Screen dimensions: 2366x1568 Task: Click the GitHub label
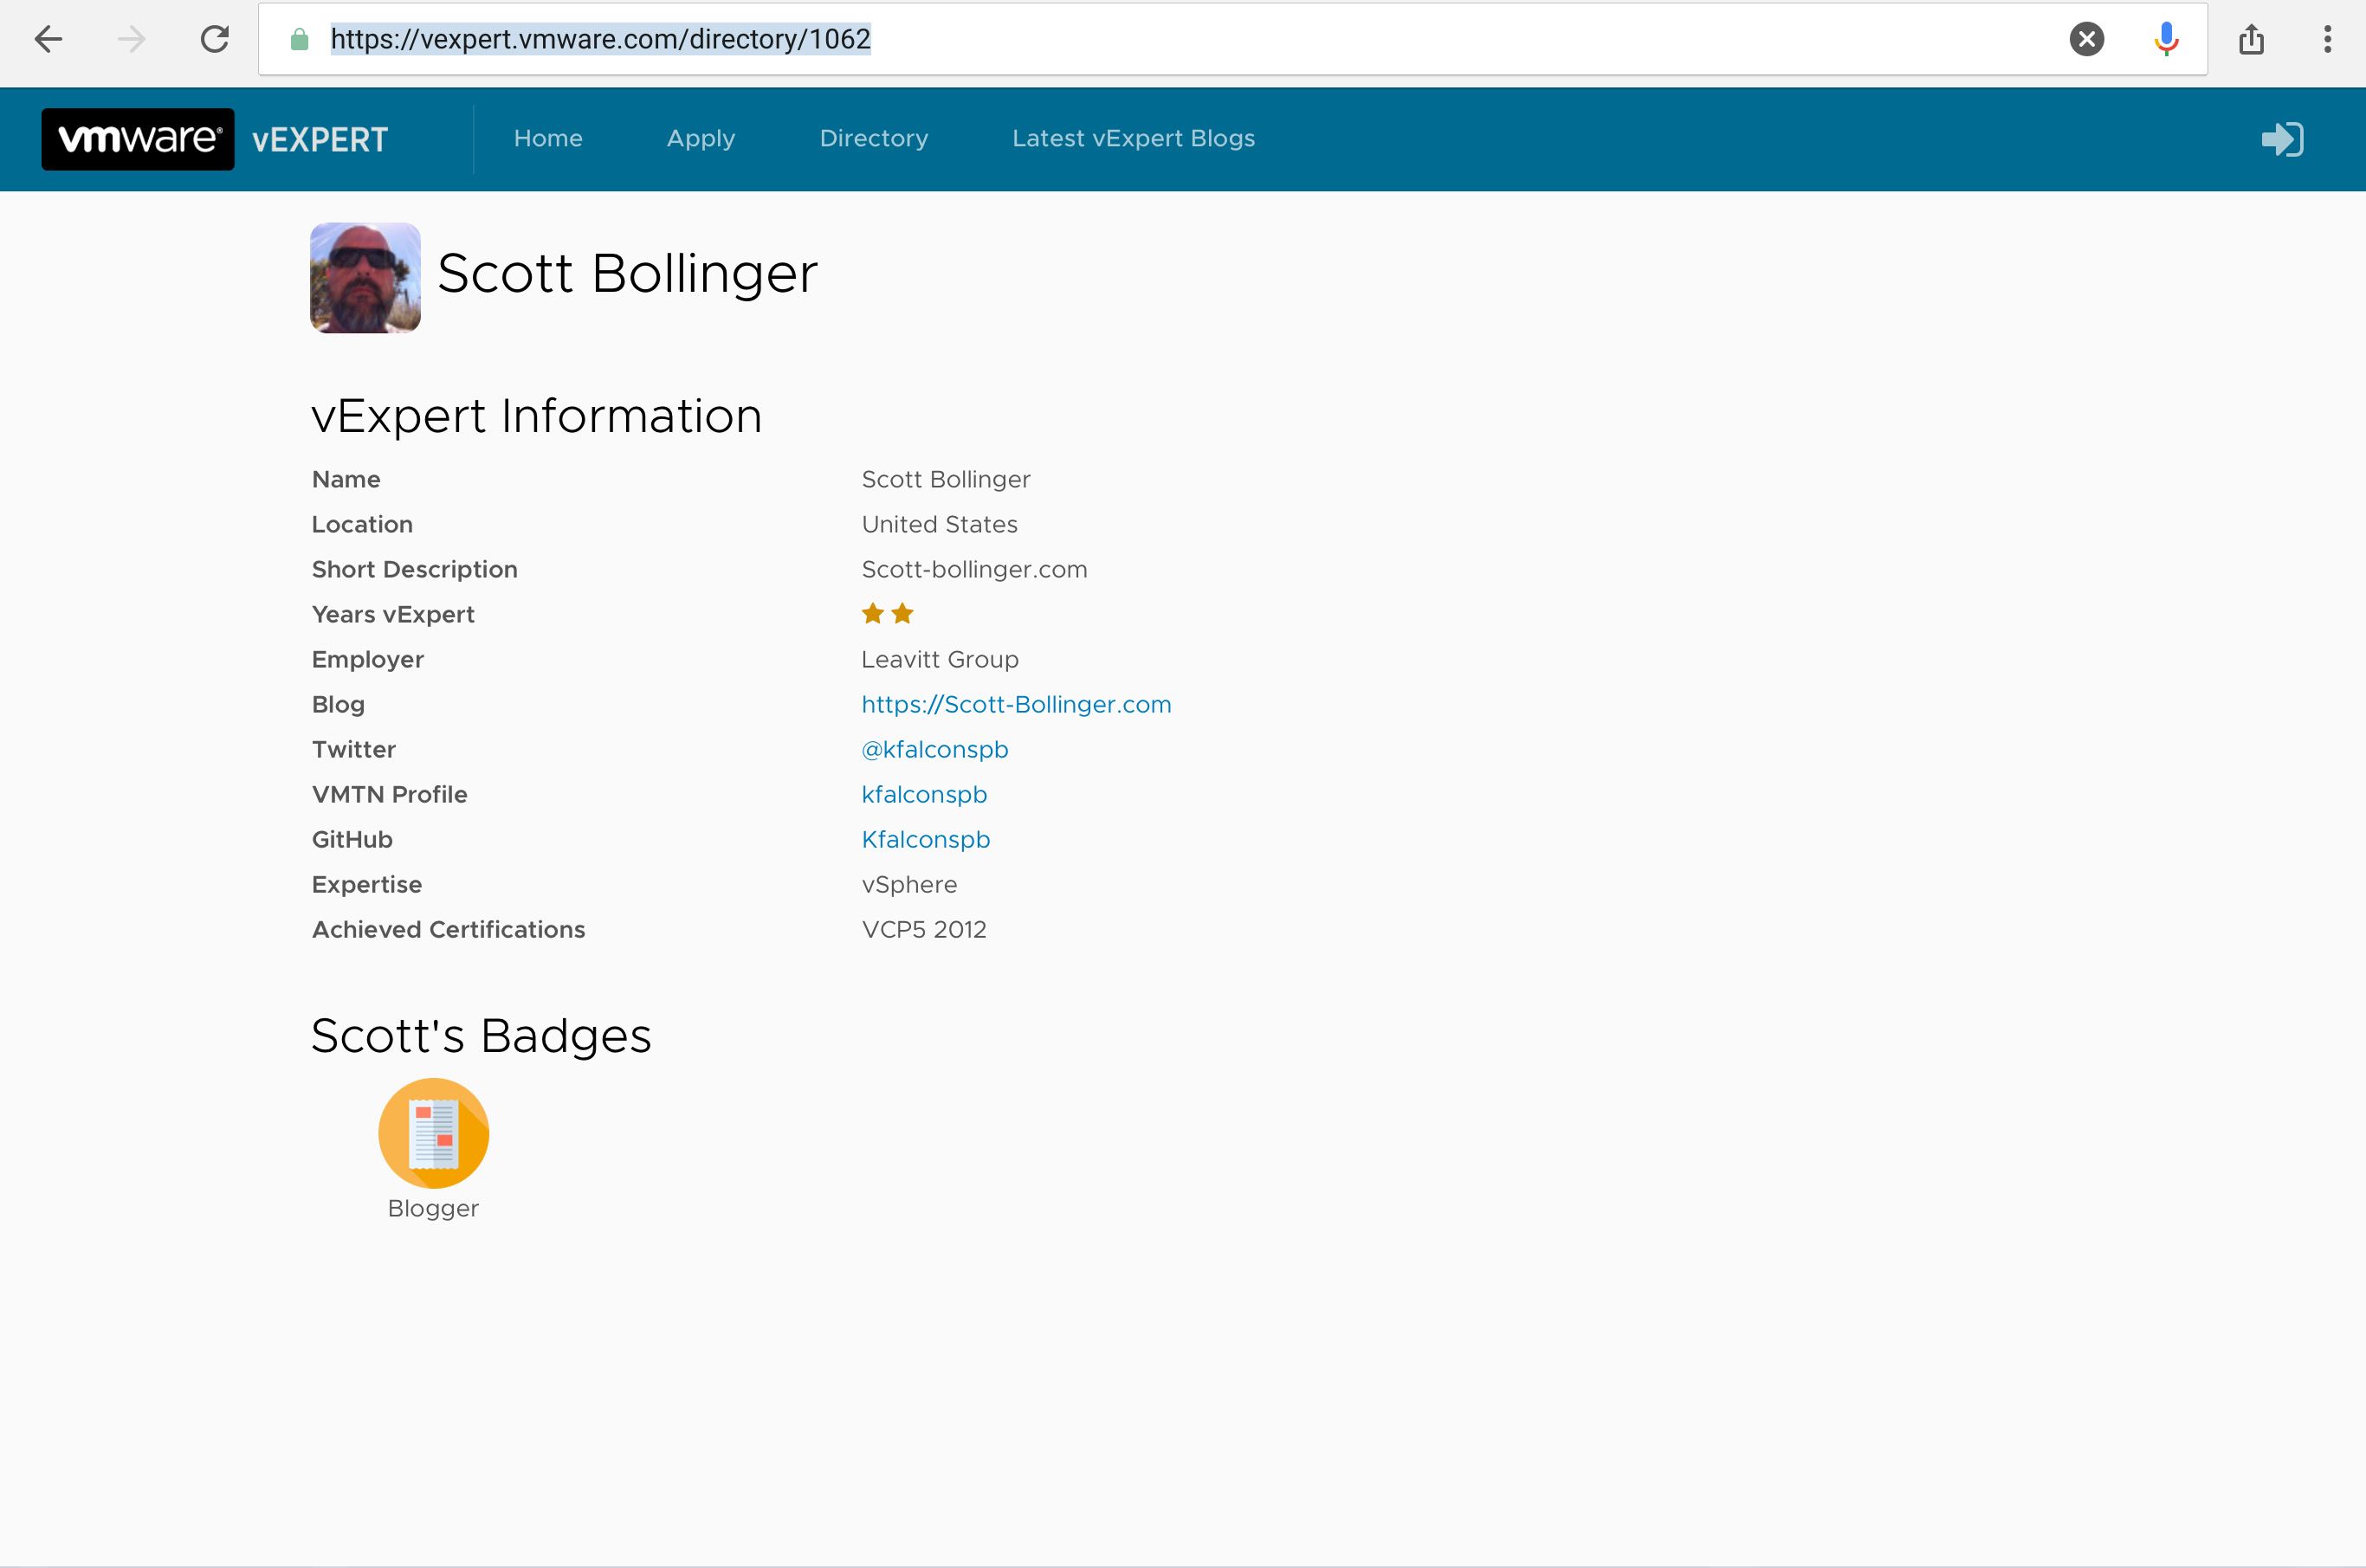[x=351, y=839]
